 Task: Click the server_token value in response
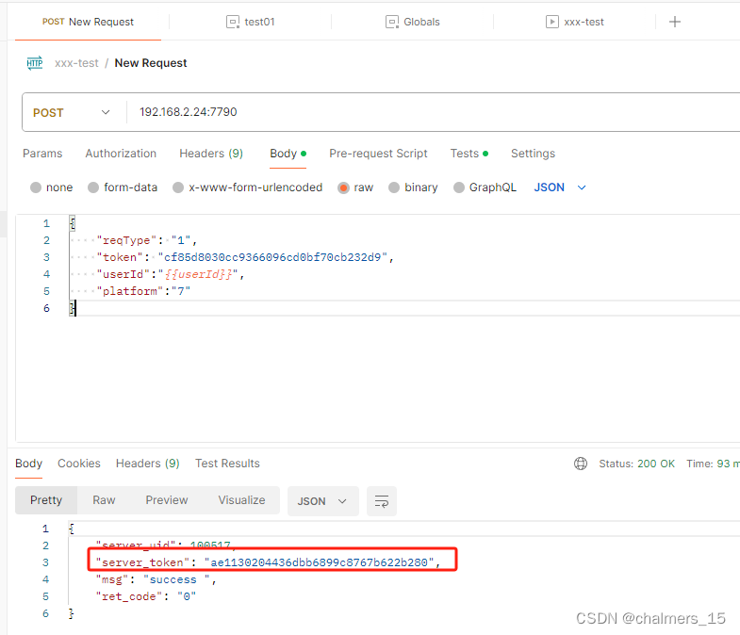(319, 562)
